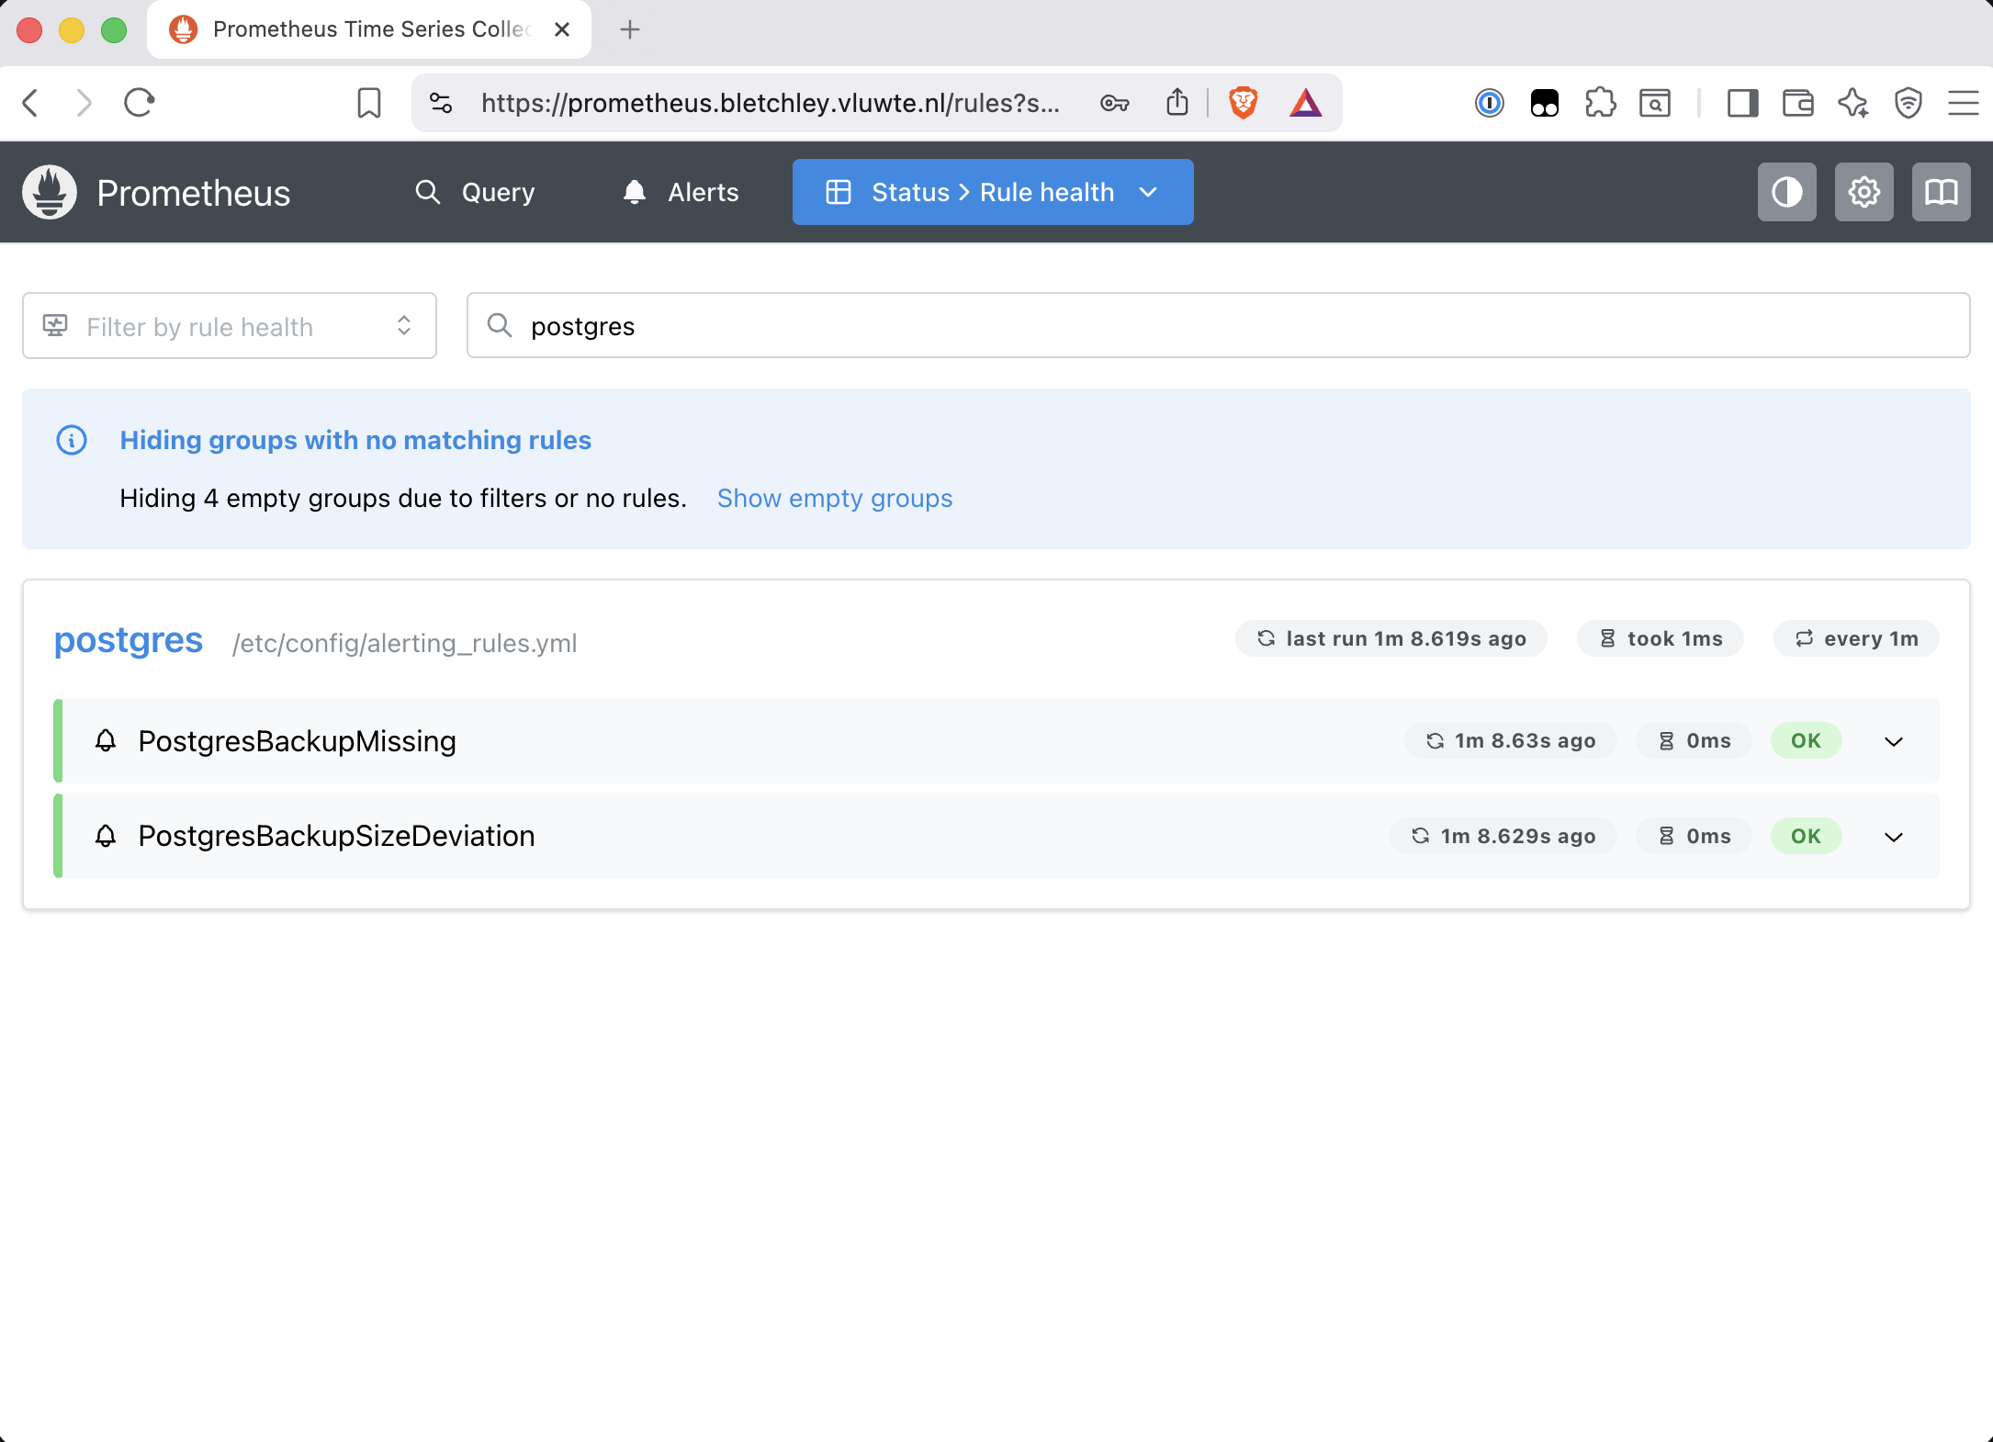Toggle the light/dark theme button

1786,192
